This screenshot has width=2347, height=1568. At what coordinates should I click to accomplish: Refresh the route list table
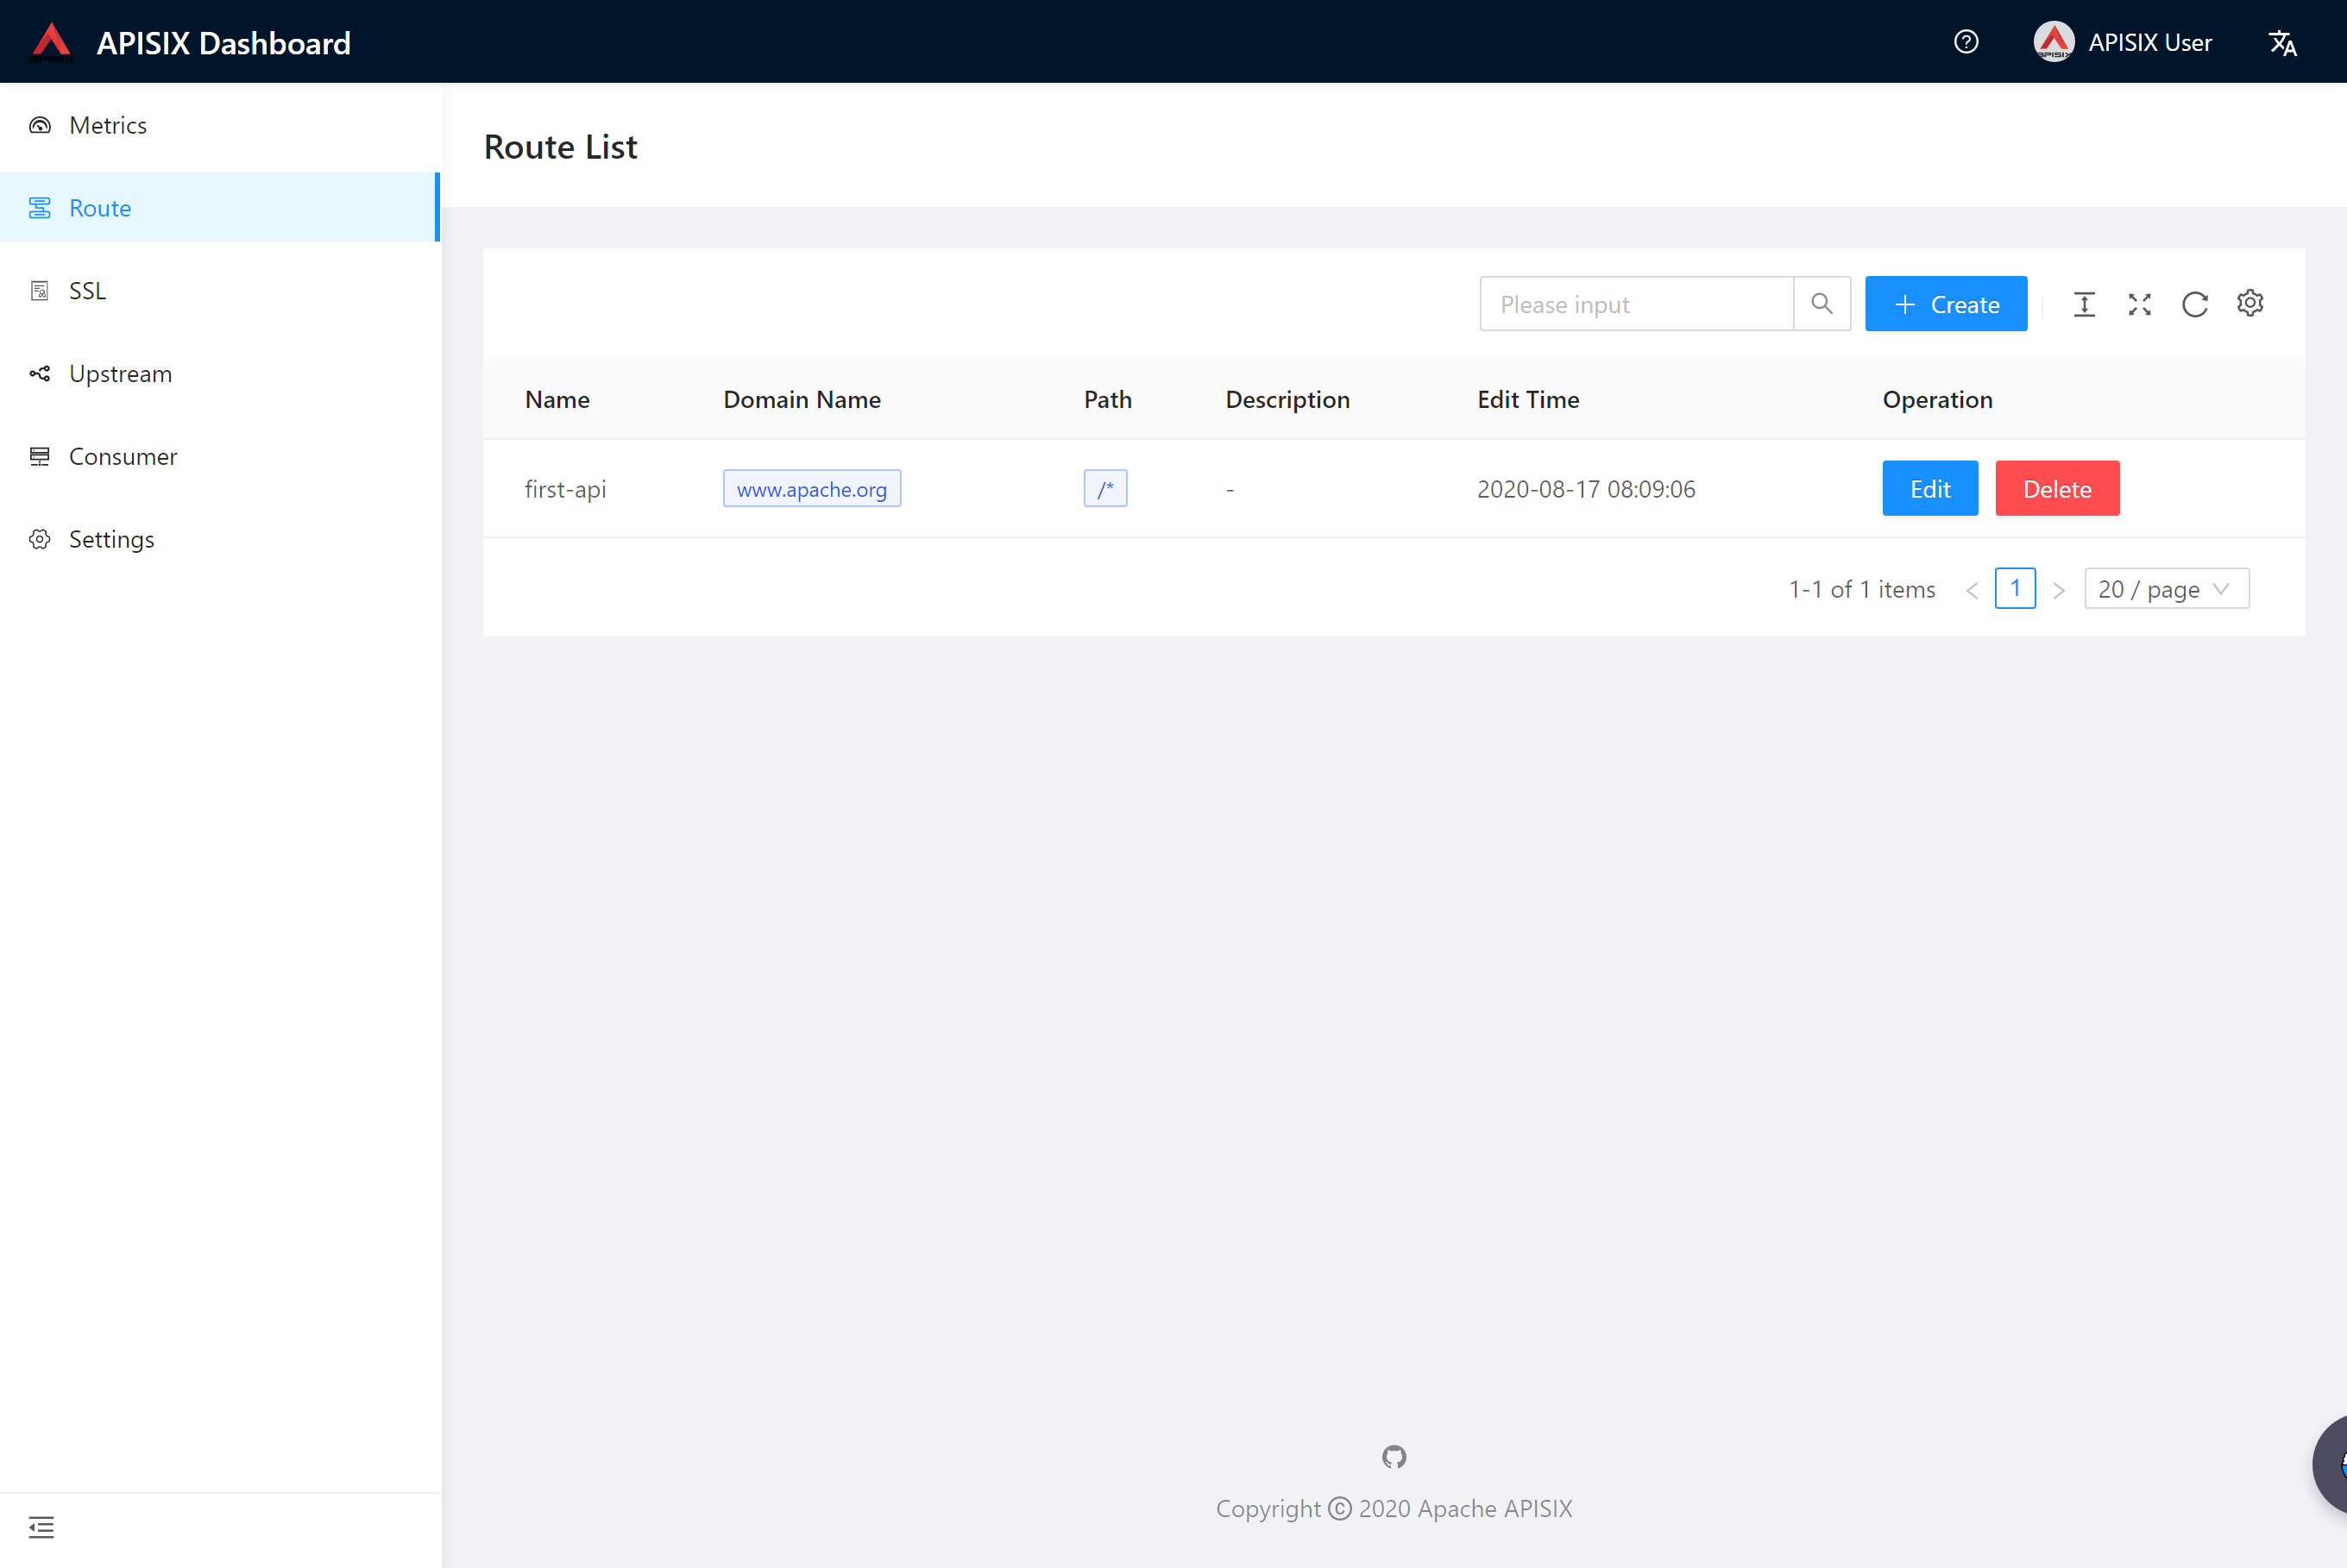pyautogui.click(x=2194, y=304)
